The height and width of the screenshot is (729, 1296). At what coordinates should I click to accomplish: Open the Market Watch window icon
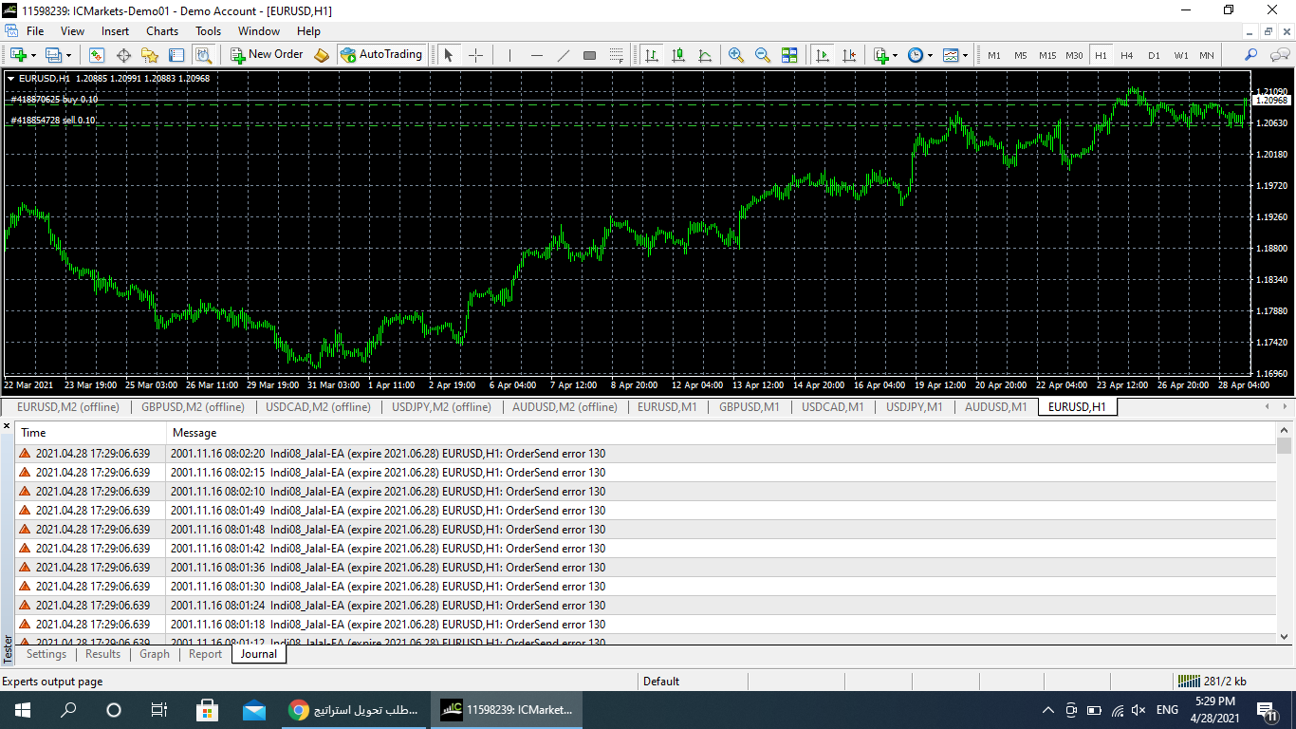tap(97, 55)
